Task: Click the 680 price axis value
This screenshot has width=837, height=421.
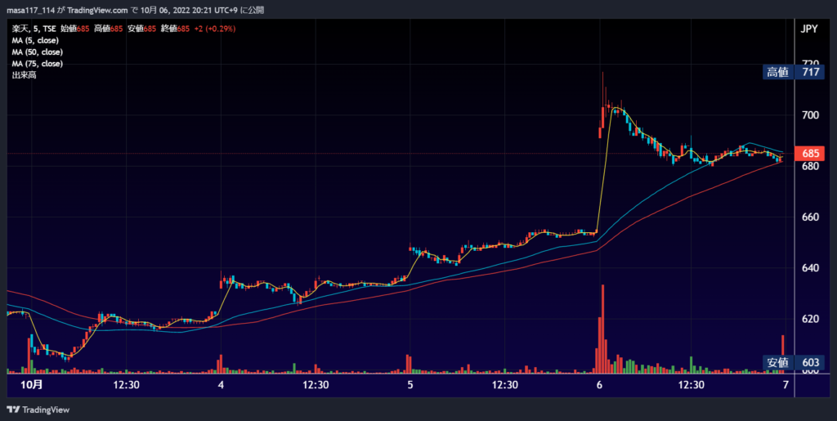Action: [x=810, y=166]
